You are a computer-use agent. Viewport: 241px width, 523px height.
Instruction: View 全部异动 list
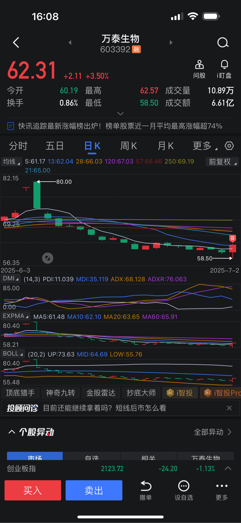(x=212, y=432)
